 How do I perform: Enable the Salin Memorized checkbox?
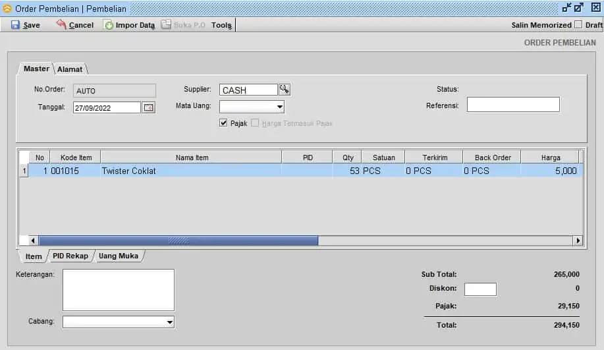pos(578,24)
